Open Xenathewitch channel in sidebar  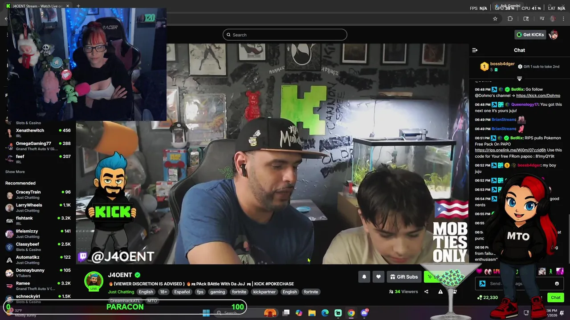[x=38, y=133]
